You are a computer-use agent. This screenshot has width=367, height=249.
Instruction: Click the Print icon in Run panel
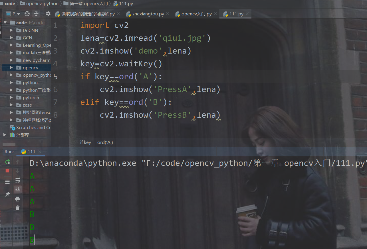tap(18, 199)
